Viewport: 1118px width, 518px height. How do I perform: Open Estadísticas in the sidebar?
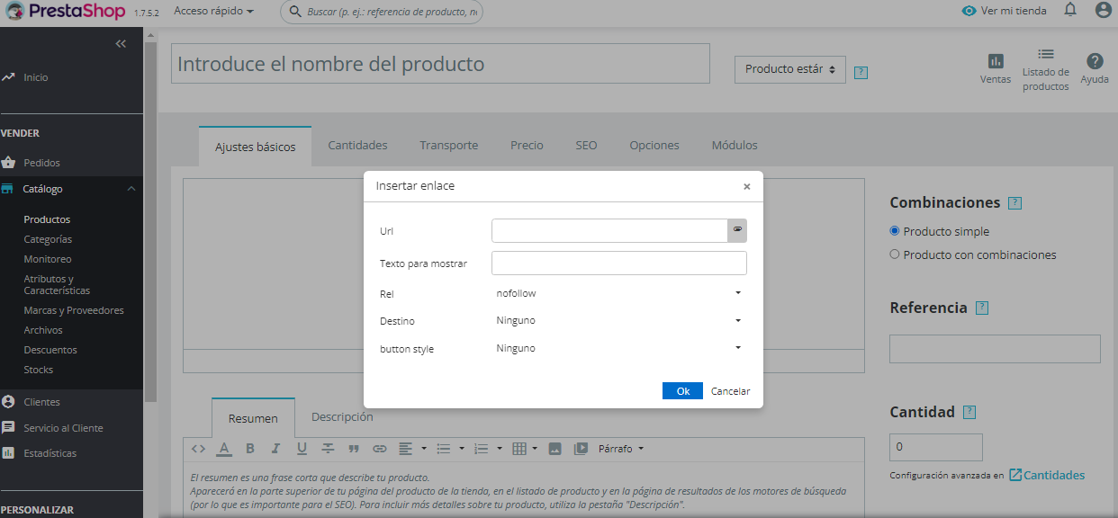pyautogui.click(x=50, y=453)
